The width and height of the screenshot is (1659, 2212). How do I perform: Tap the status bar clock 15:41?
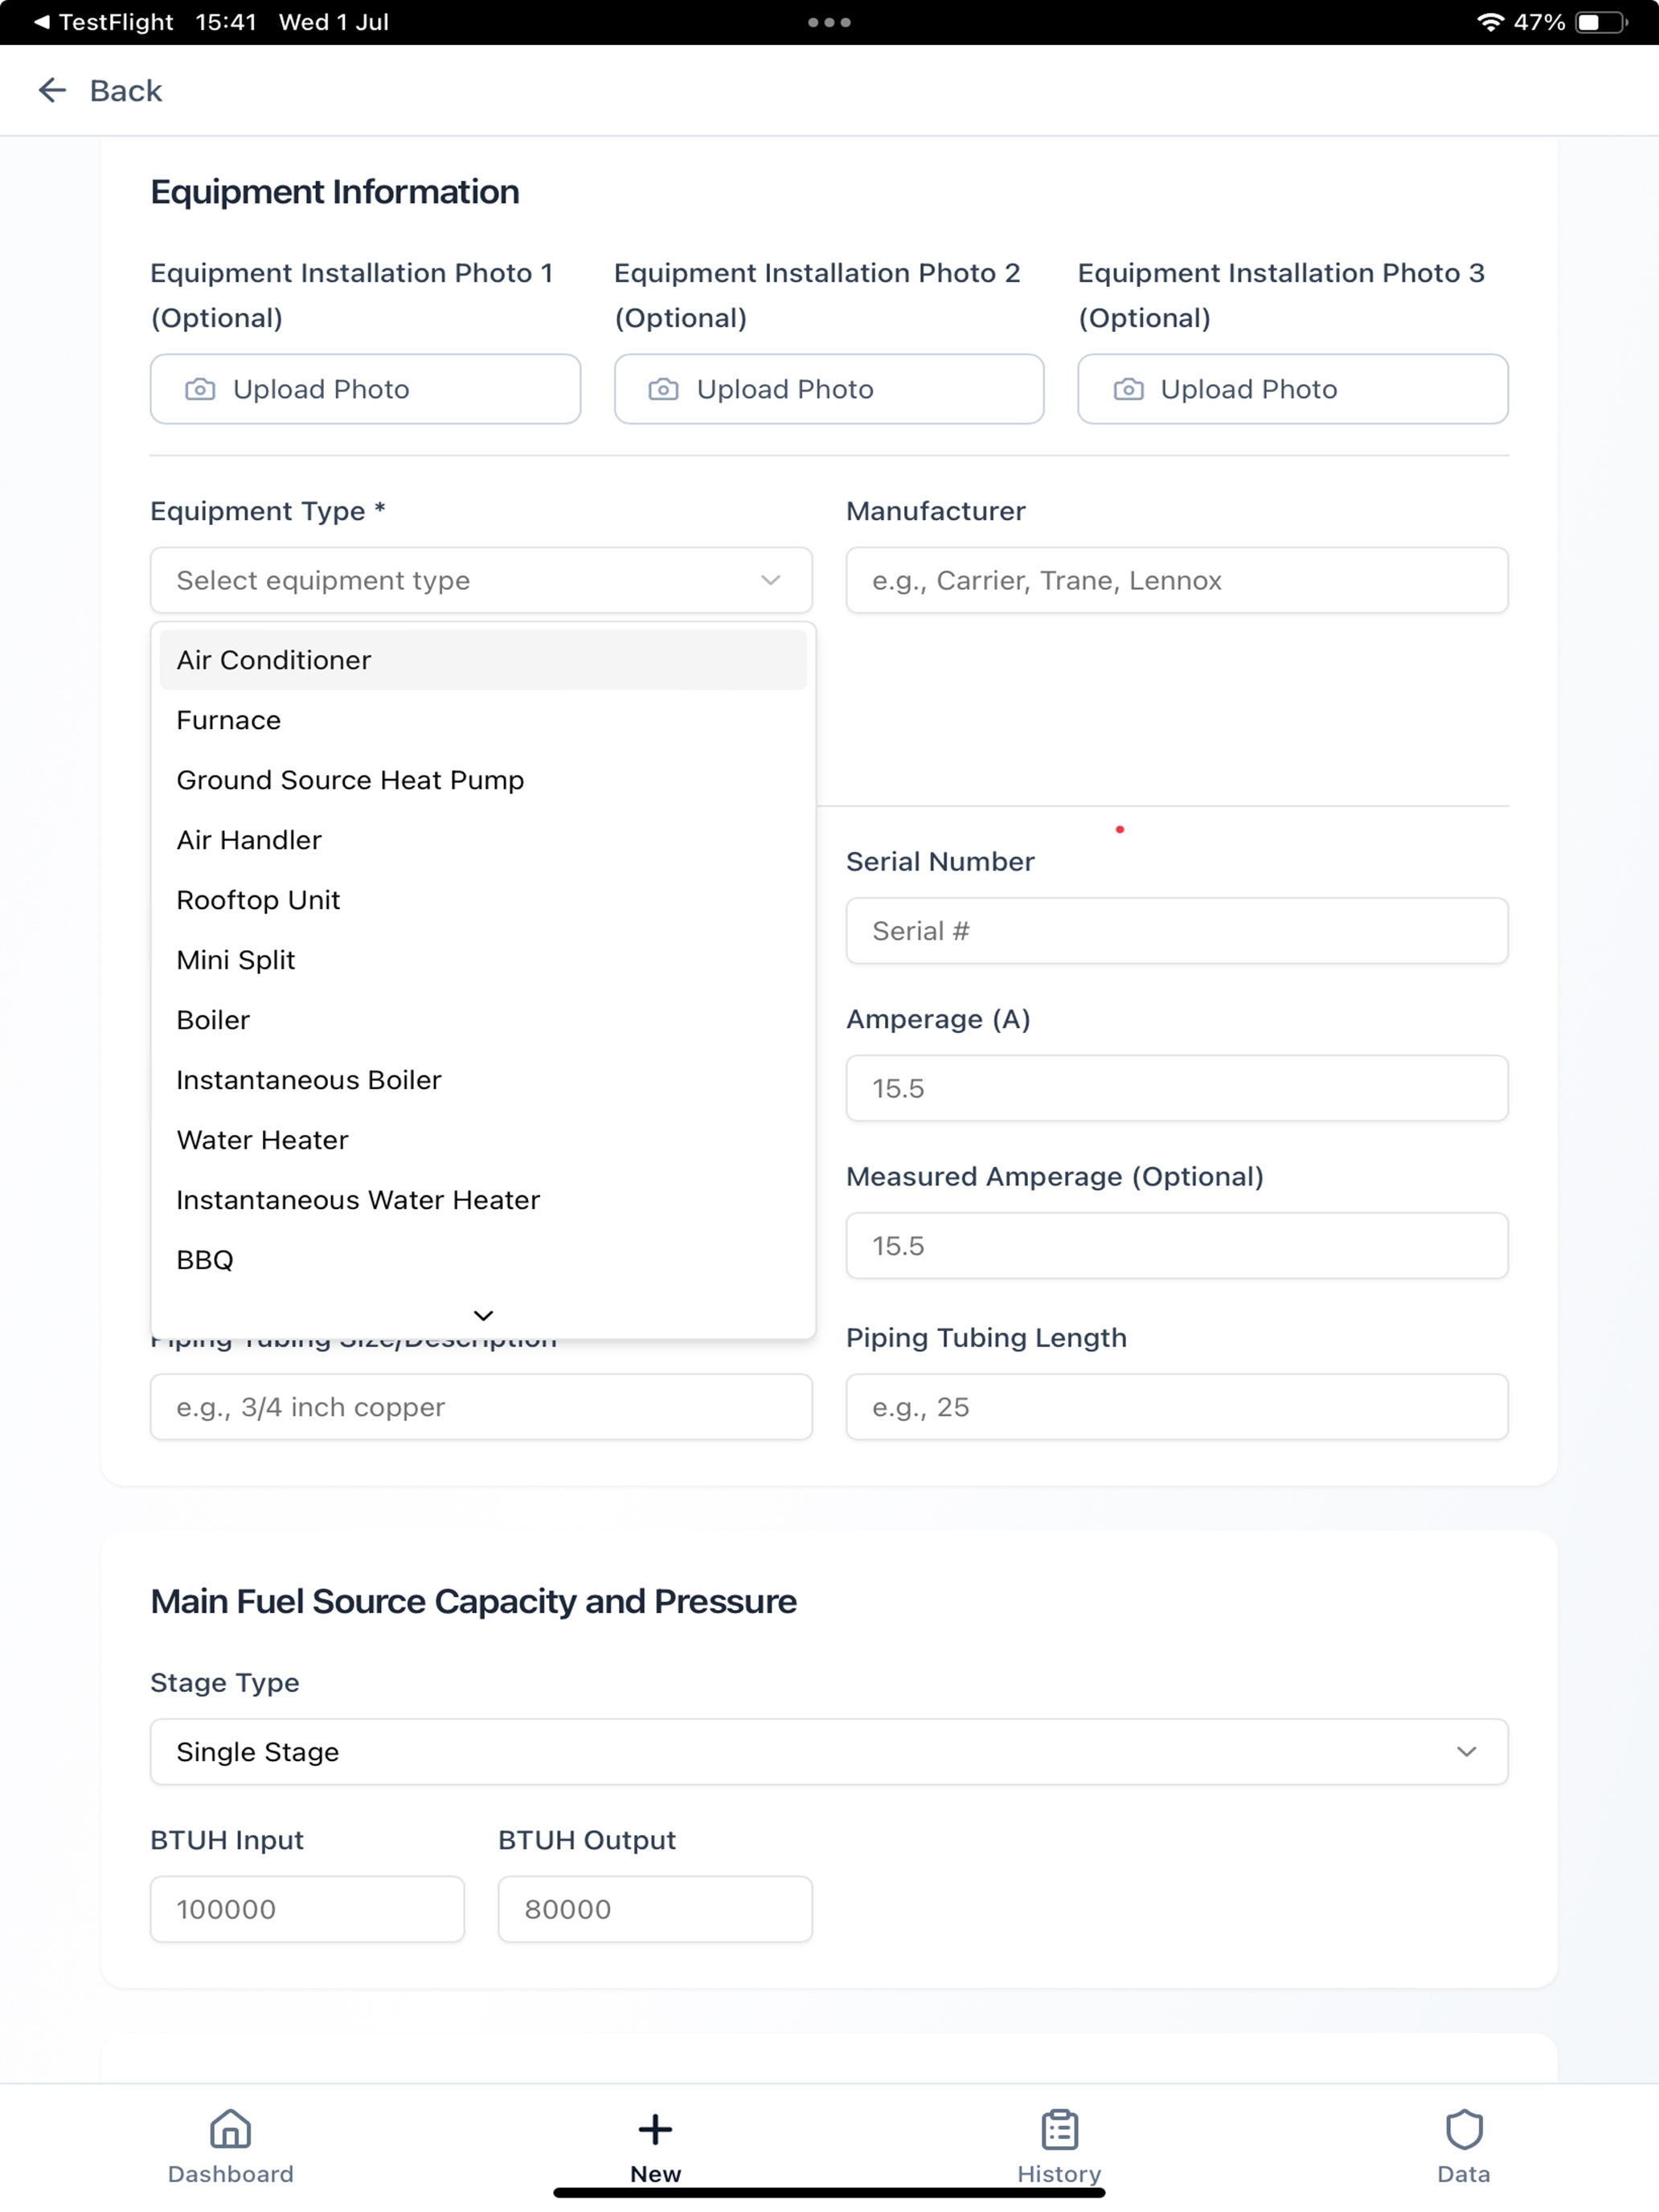click(x=226, y=22)
